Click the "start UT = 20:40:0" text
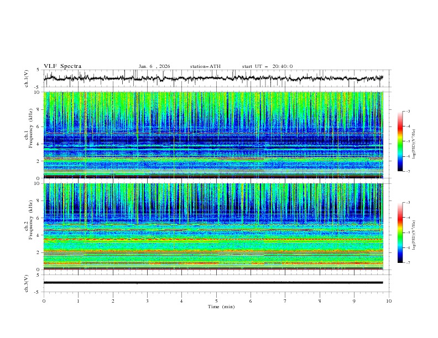The height and width of the screenshot is (338, 438). pos(267,66)
